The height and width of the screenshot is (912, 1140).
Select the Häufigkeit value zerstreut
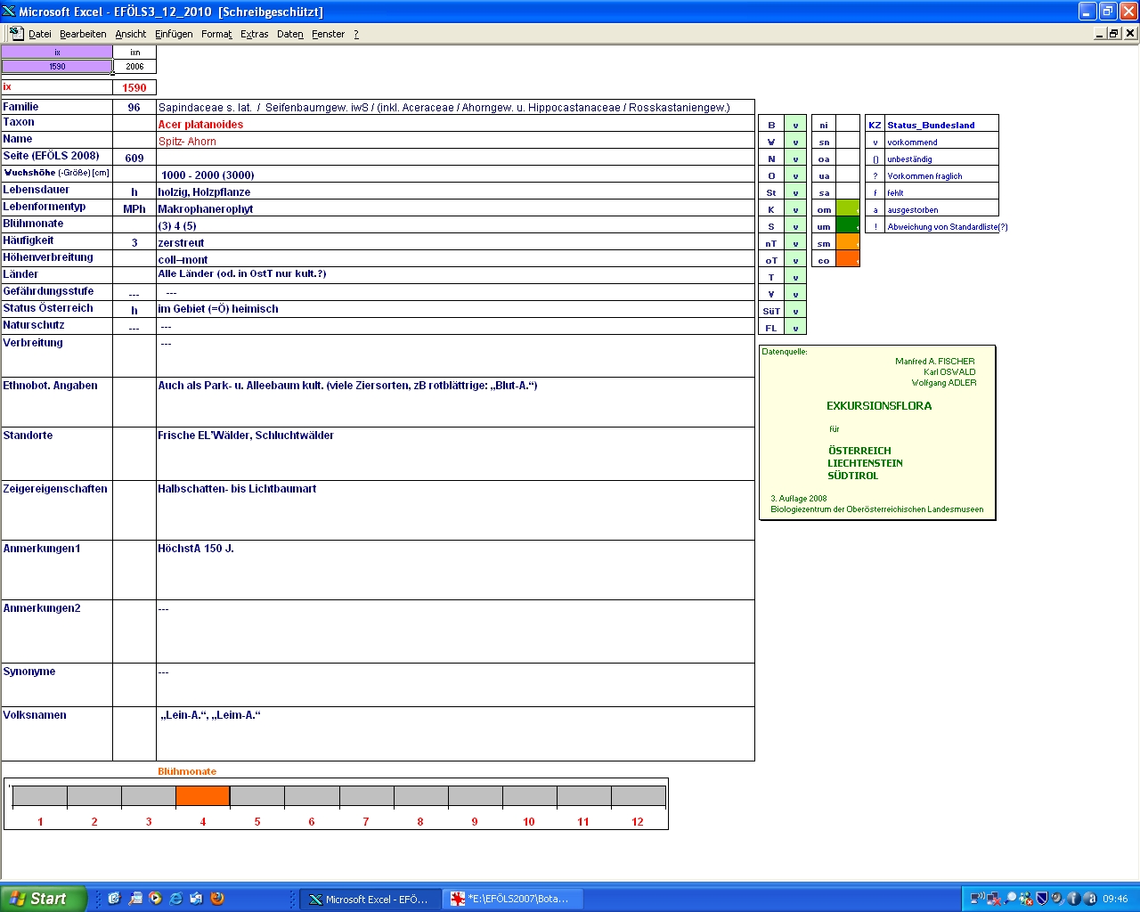pyautogui.click(x=455, y=242)
